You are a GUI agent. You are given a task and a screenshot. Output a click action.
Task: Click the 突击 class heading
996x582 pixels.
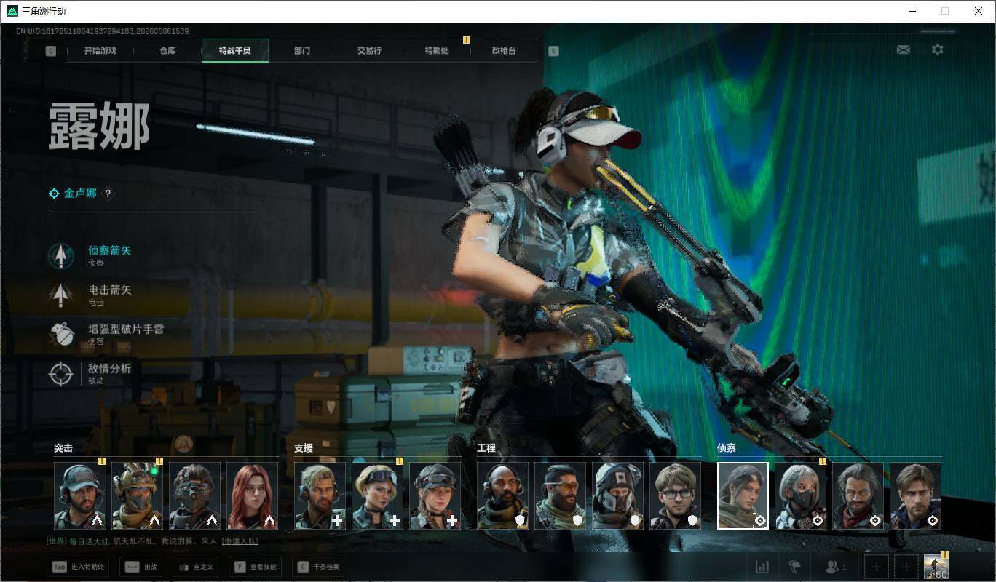[x=63, y=448]
